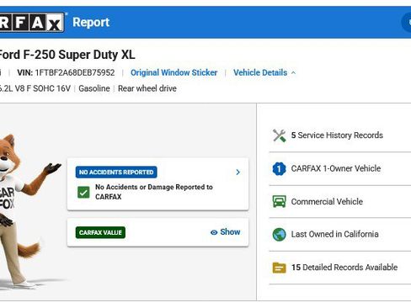The width and height of the screenshot is (411, 308).
Task: Show the CARFAX Value
Action: pyautogui.click(x=226, y=232)
